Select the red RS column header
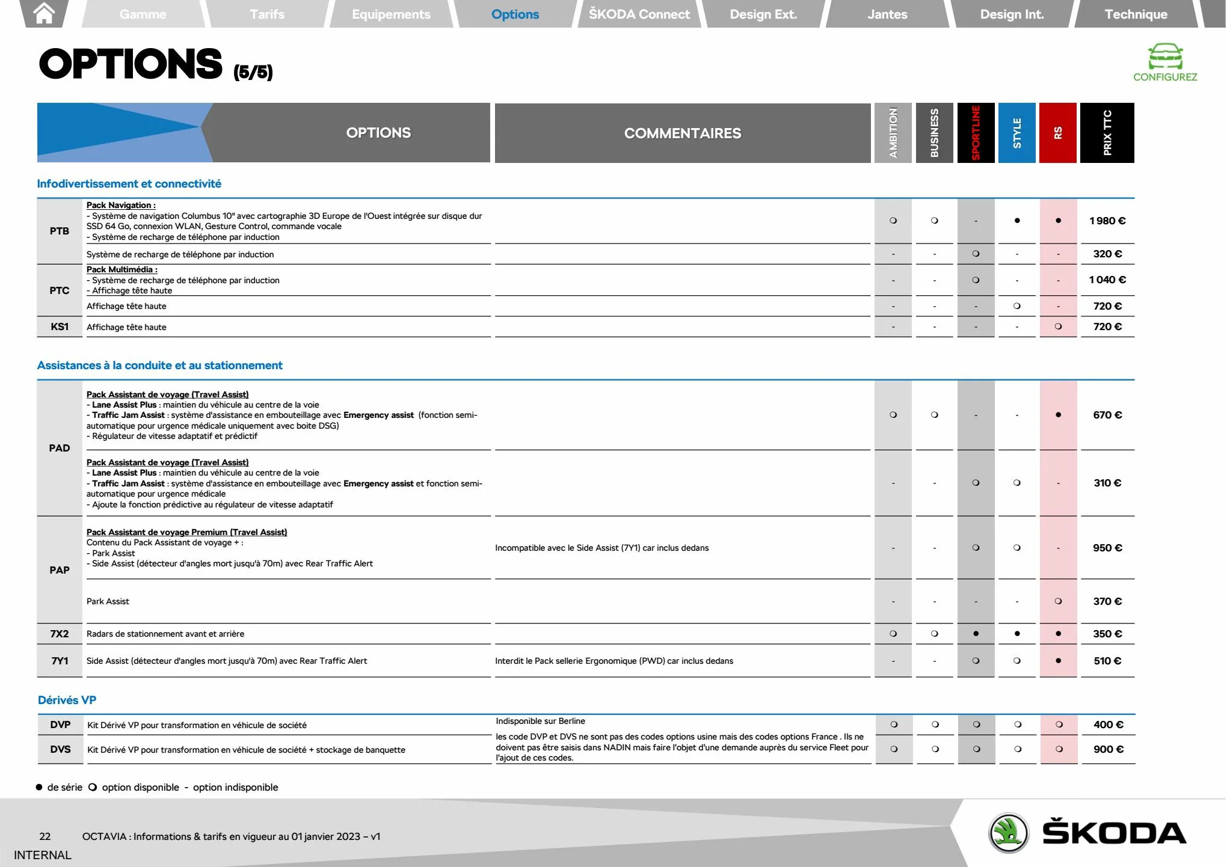The image size is (1227, 867). pyautogui.click(x=1058, y=133)
